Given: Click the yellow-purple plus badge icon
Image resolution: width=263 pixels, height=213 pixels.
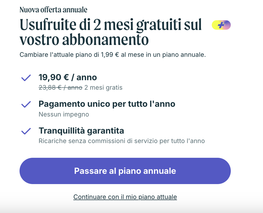Looking at the screenshot, I should point(221,25).
